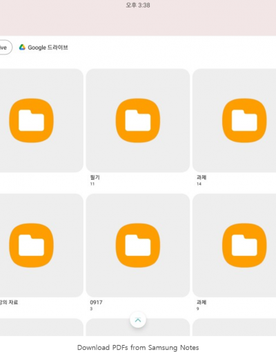Viewport: 276px width, 356px height.
Task: Select the partial tile below 과제 with 9 items
Action: coord(234,327)
